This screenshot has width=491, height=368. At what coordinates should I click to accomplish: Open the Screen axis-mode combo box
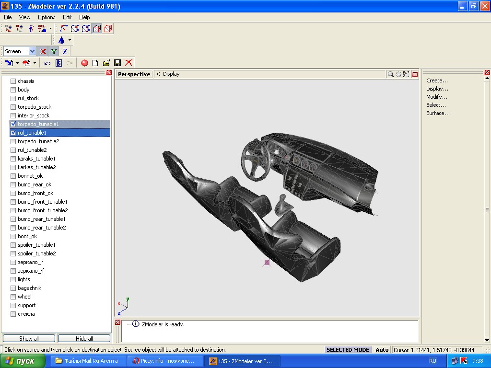pos(20,51)
